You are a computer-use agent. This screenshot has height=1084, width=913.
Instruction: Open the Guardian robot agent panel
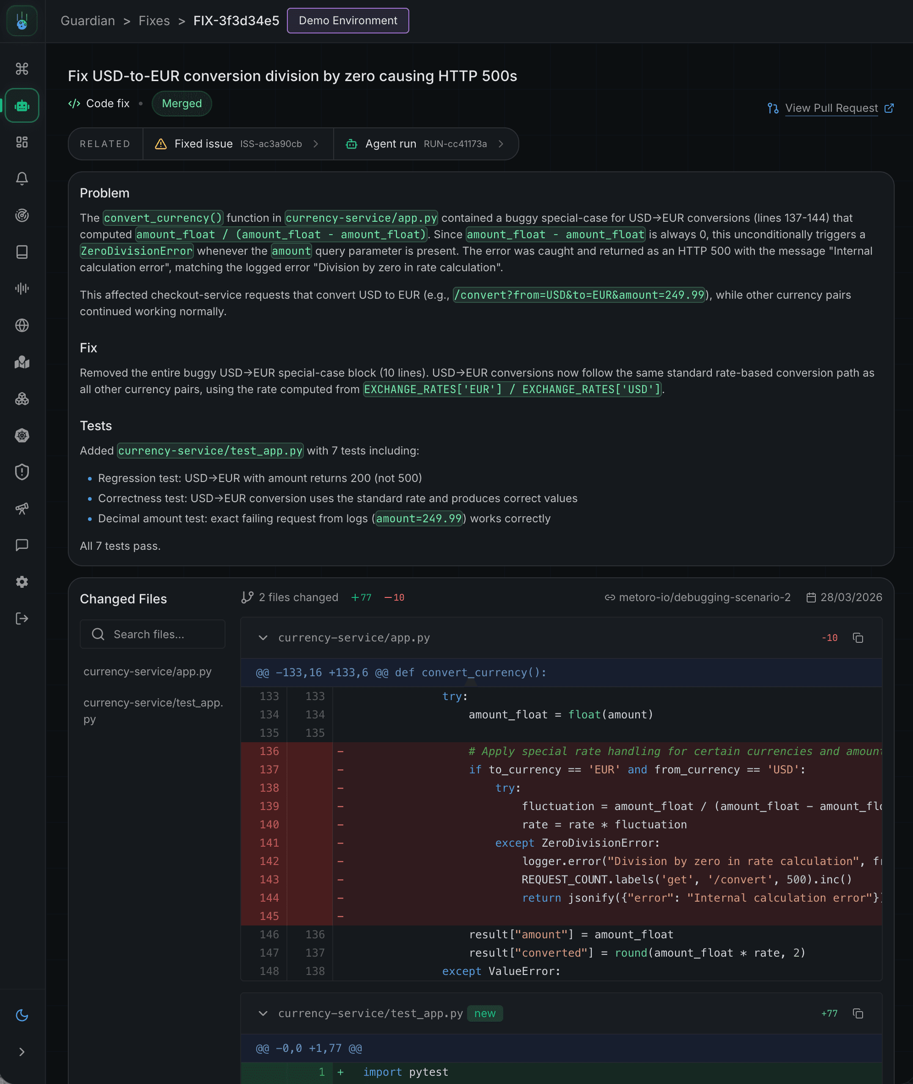(22, 105)
